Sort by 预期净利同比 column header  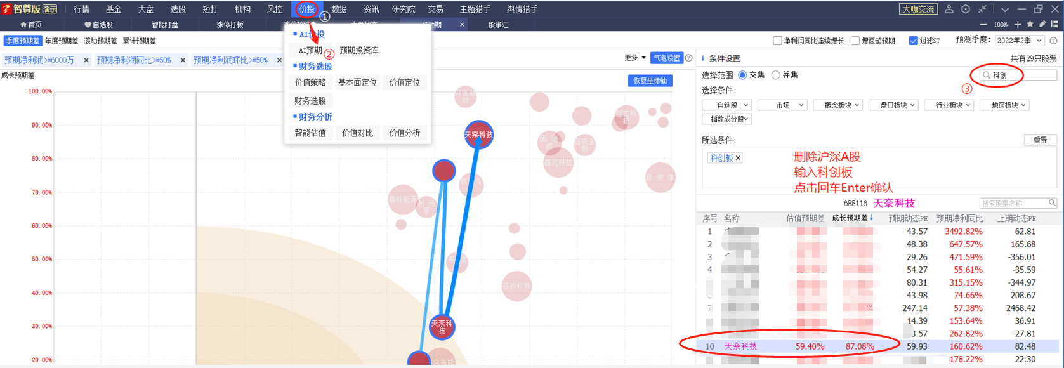point(959,218)
